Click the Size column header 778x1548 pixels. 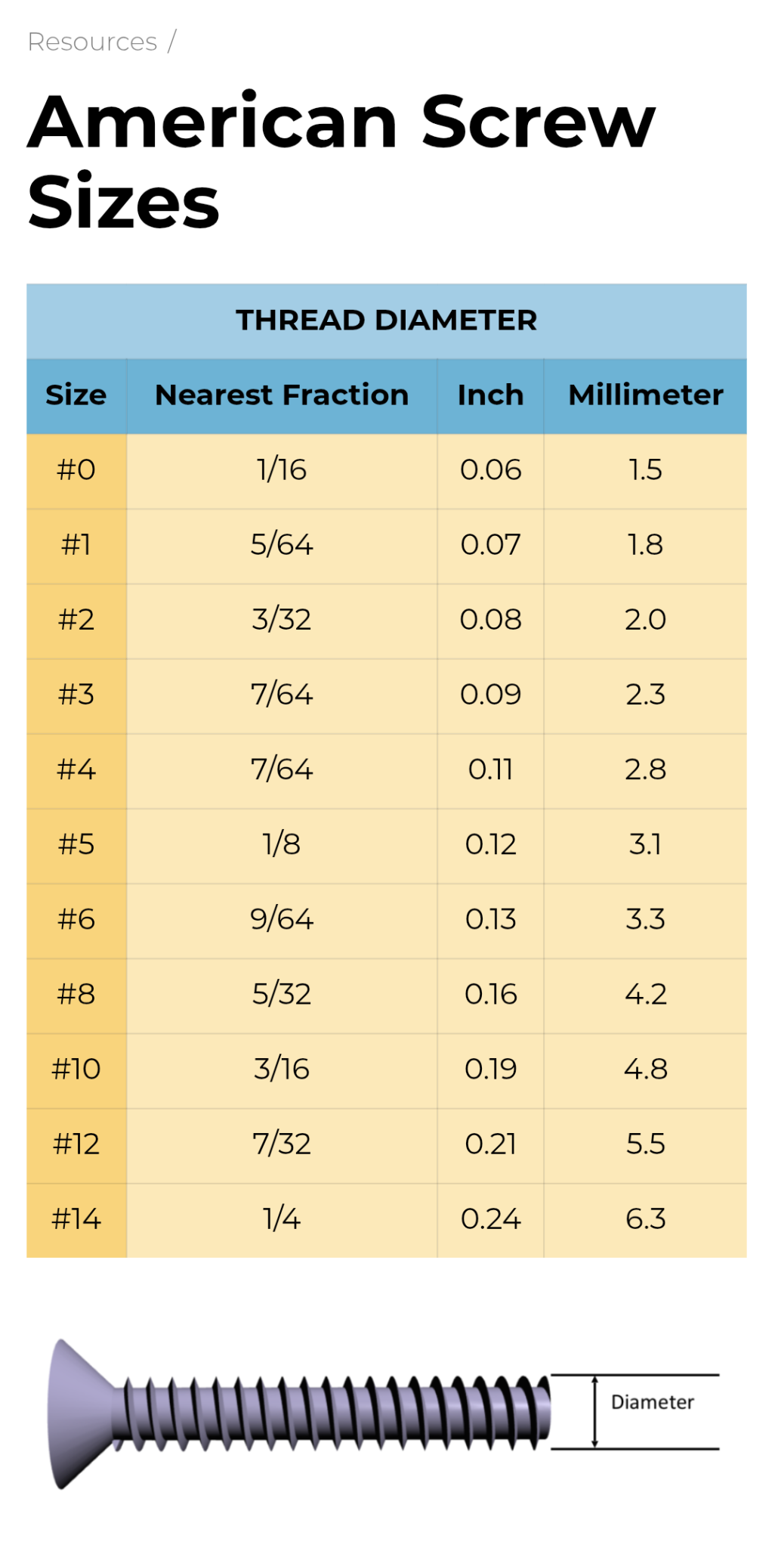(76, 395)
